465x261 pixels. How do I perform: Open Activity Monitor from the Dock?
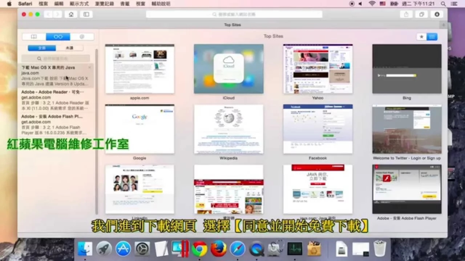point(295,249)
